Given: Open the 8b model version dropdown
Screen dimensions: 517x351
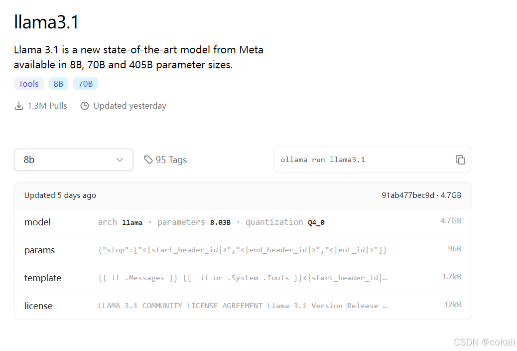Looking at the screenshot, I should 74,160.
